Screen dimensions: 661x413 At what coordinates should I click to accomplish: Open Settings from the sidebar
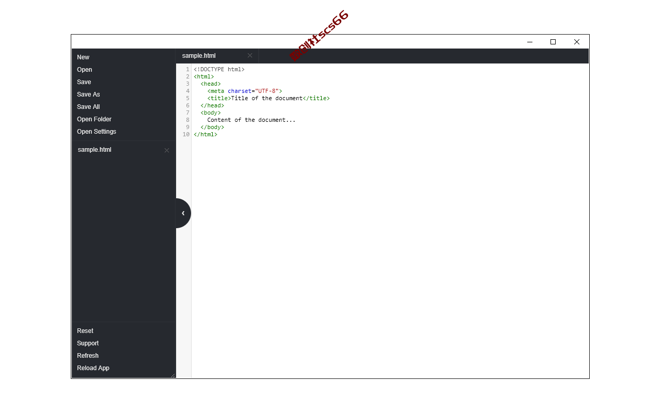click(97, 132)
